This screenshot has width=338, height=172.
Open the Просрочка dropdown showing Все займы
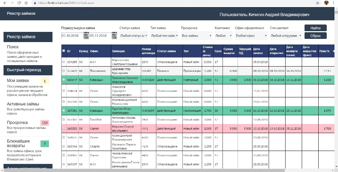tap(196, 36)
